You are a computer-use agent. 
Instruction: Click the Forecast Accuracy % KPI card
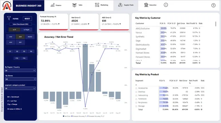53,21
